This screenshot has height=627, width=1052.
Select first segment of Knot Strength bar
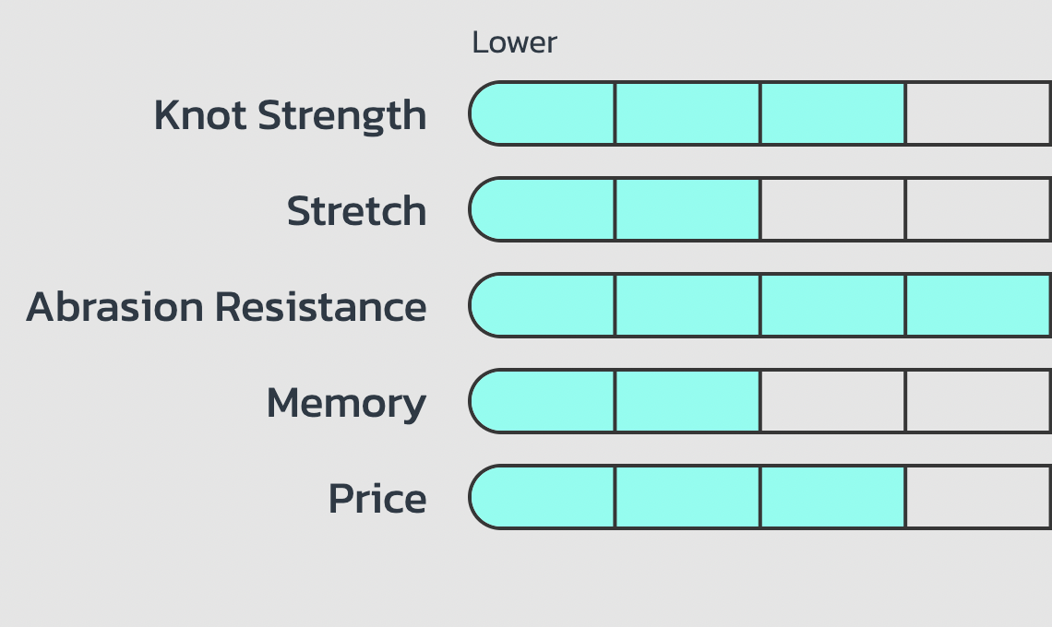[542, 113]
